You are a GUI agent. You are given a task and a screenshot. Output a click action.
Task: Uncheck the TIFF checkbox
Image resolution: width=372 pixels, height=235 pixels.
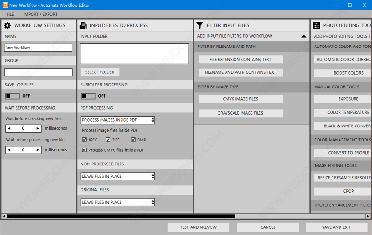click(108, 140)
